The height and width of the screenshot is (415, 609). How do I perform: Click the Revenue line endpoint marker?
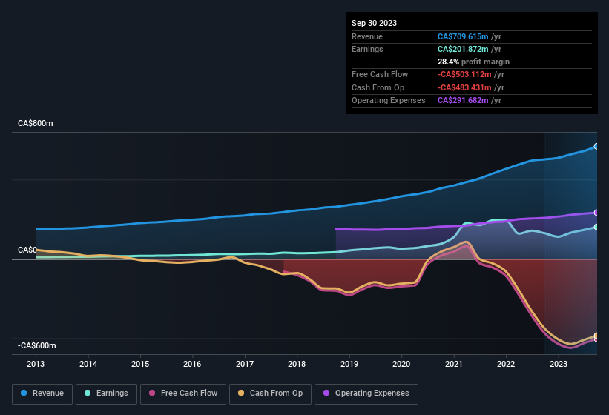596,146
